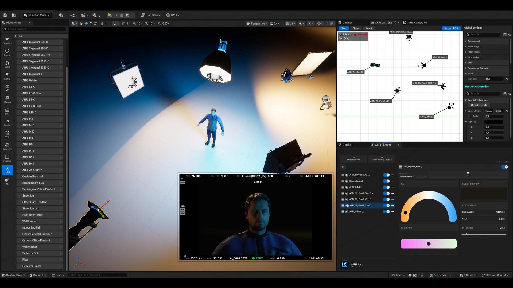Open the Favorites category in Place Actors
This screenshot has width=513, height=288.
[x=7, y=41]
